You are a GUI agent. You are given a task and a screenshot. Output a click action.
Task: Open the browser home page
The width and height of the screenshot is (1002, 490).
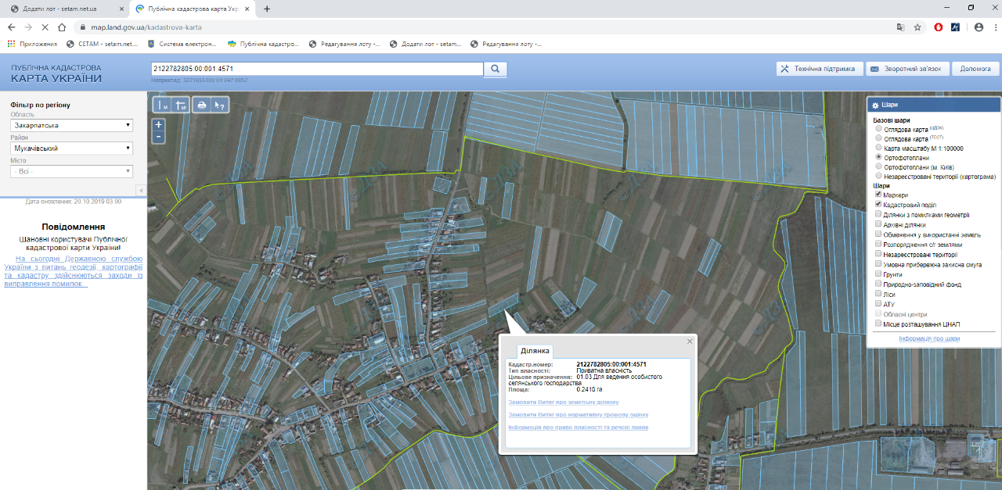point(62,27)
